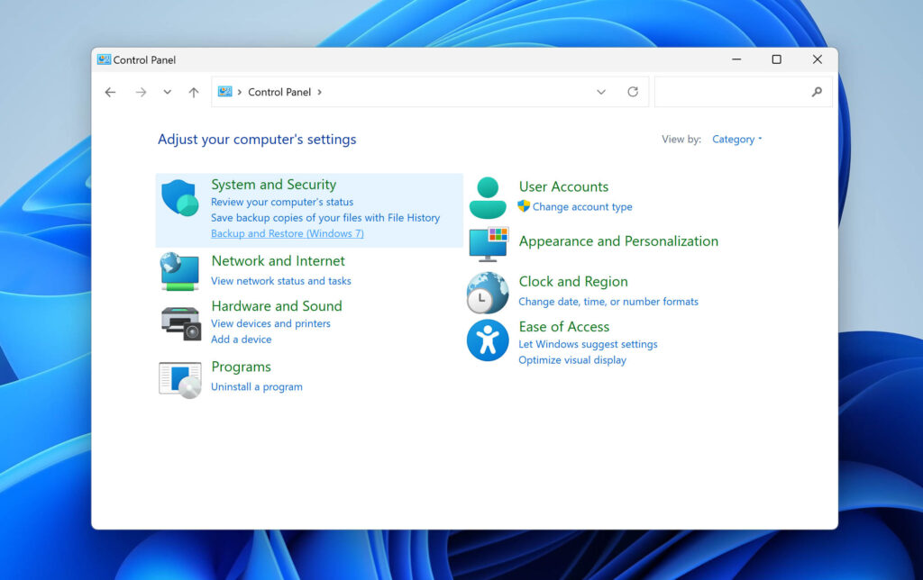
Task: Open the Ease of Access category
Action: (x=564, y=327)
